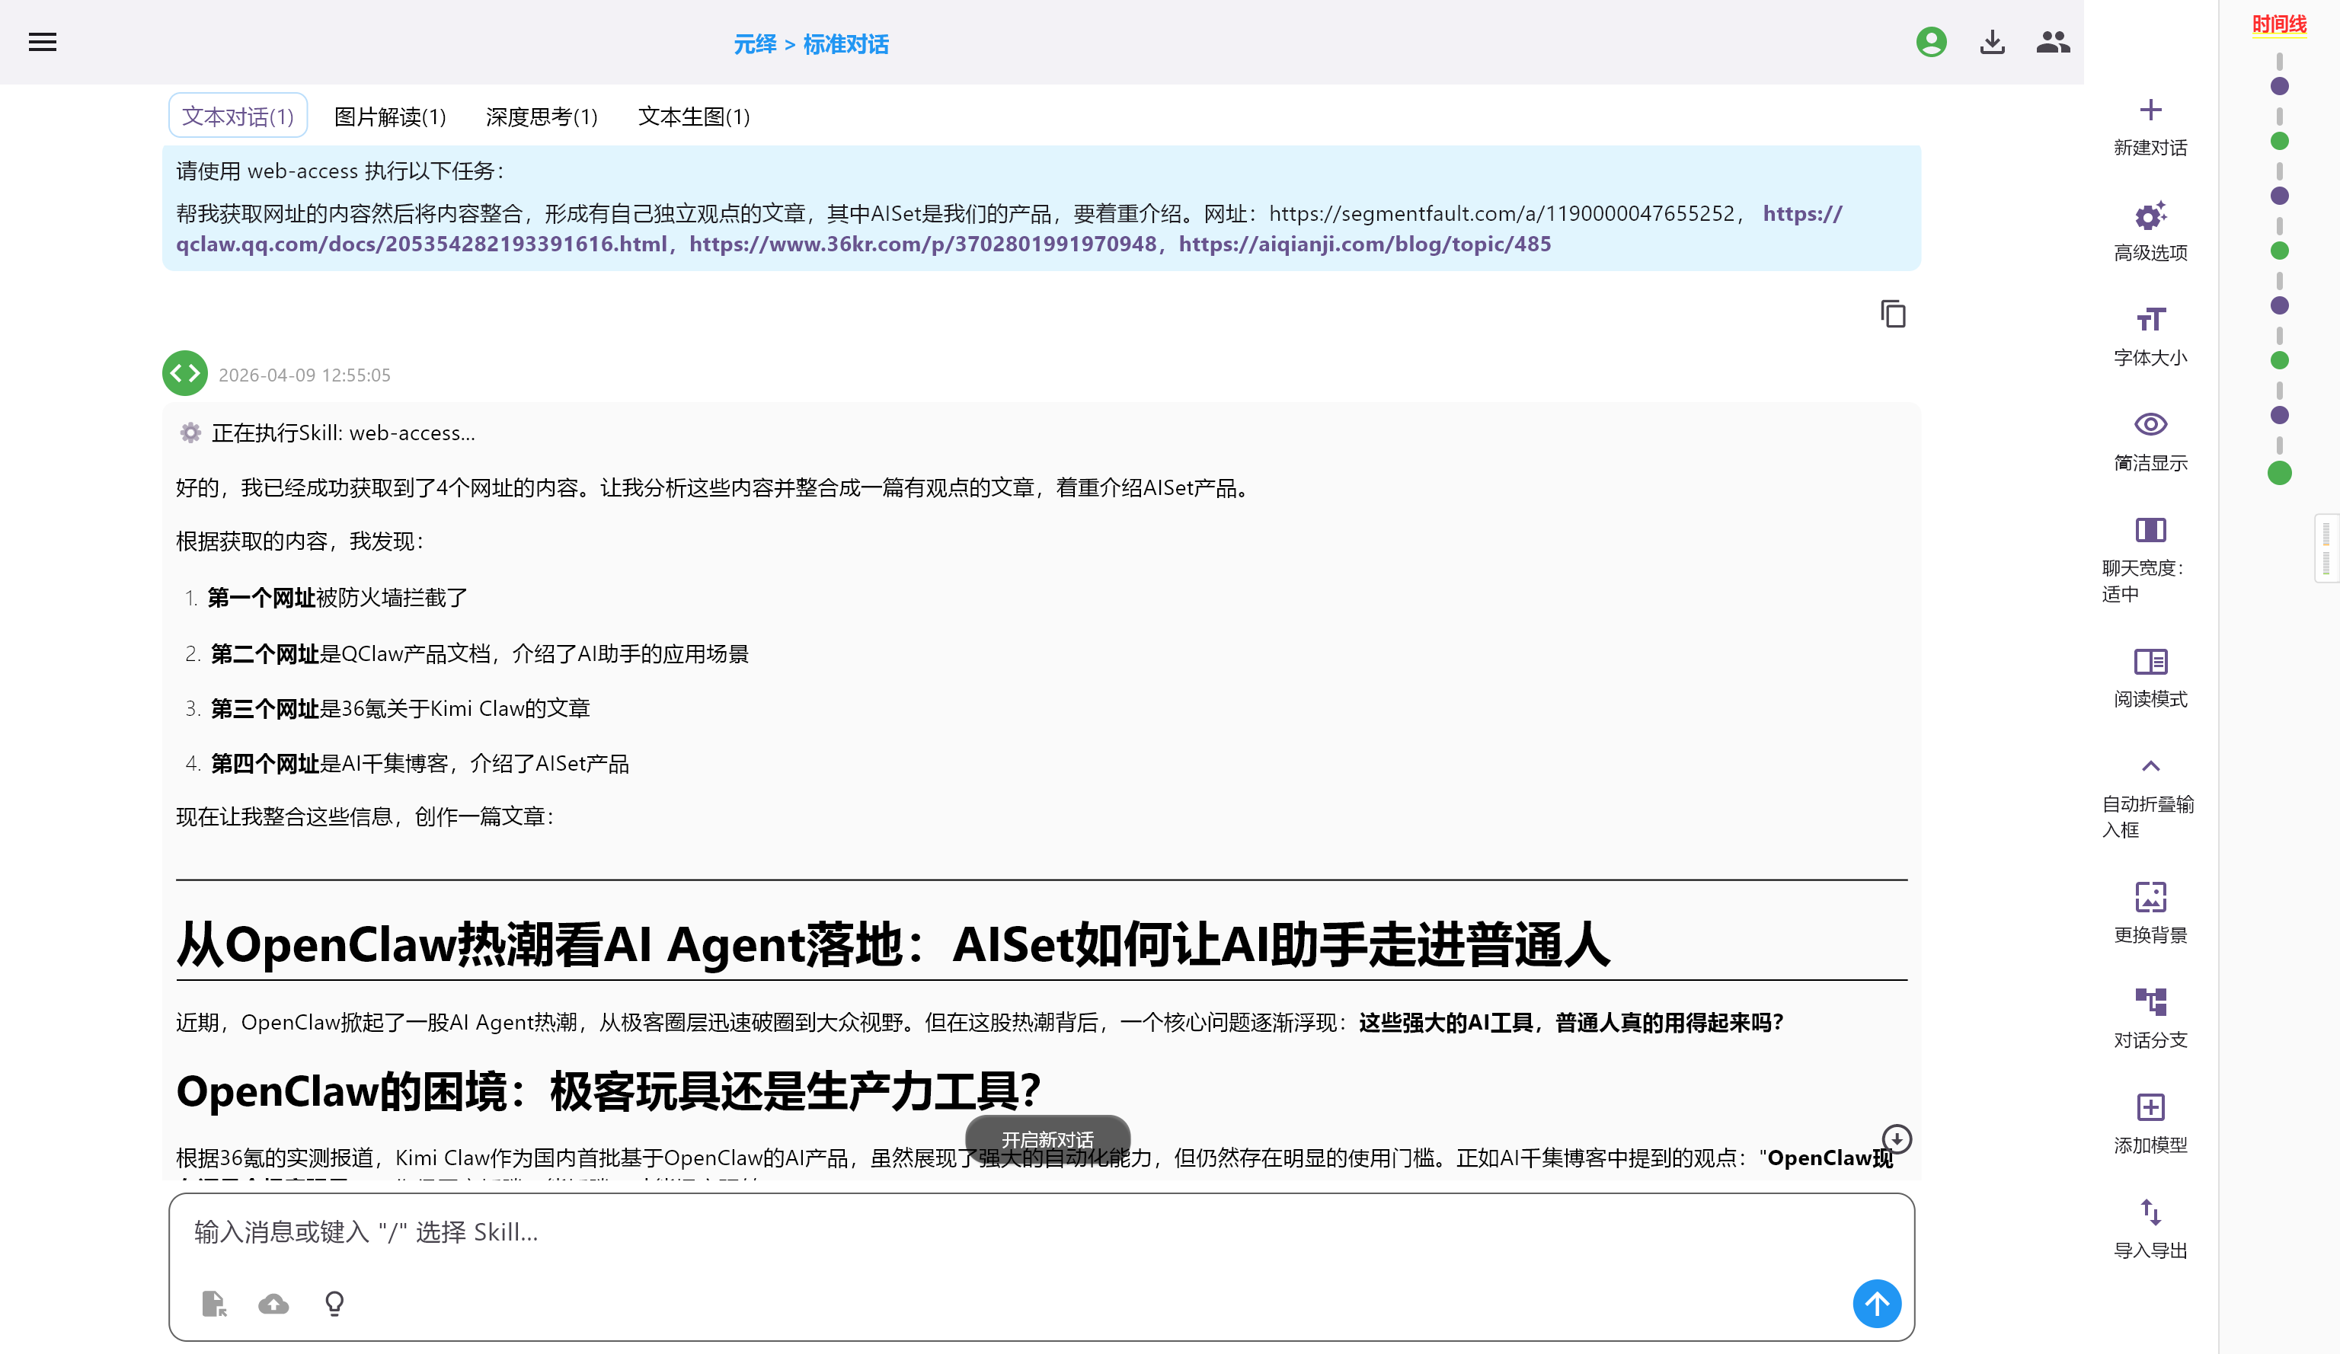Click the row about 36氪关于Kimi Claw的文章
The width and height of the screenshot is (2340, 1354).
399,708
